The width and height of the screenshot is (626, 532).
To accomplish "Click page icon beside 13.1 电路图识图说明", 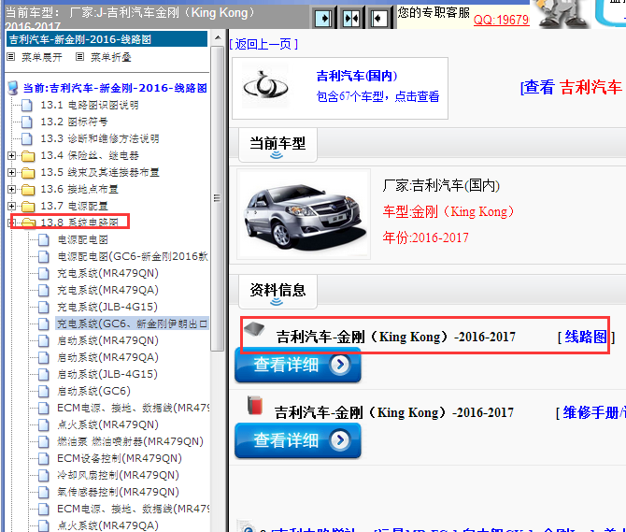I will pyautogui.click(x=27, y=106).
